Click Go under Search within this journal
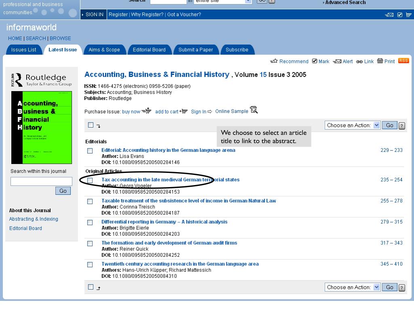The image size is (414, 311). [63, 191]
